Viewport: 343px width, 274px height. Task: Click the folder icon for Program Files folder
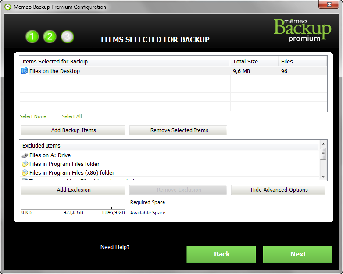tap(25, 164)
